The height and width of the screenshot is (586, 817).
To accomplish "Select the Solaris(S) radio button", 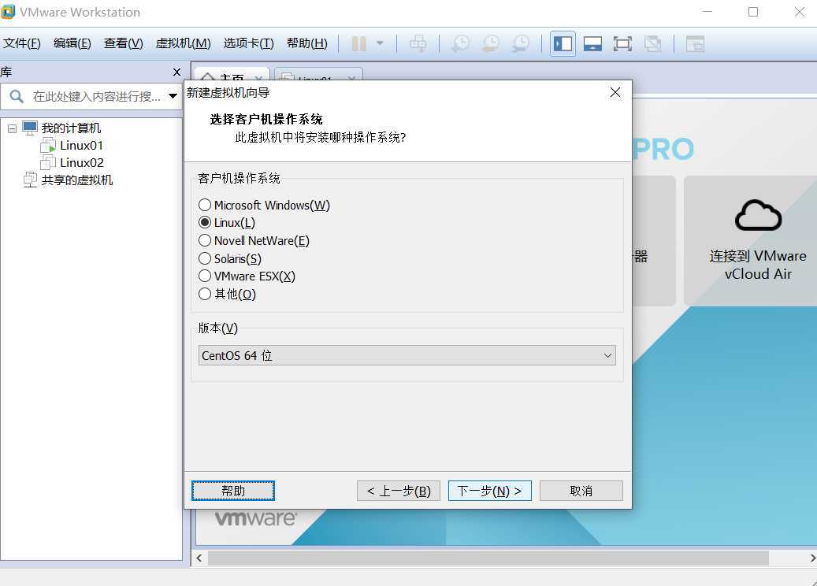I will pos(205,258).
